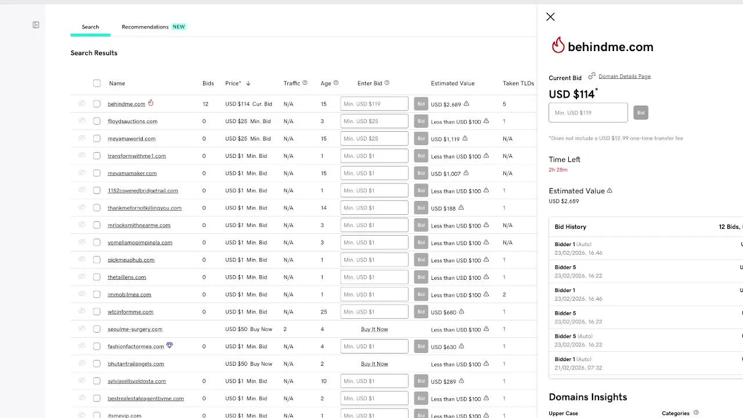Toggle watchlist eye icon for behindme.com
Image resolution: width=743 pixels, height=418 pixels.
click(82, 103)
